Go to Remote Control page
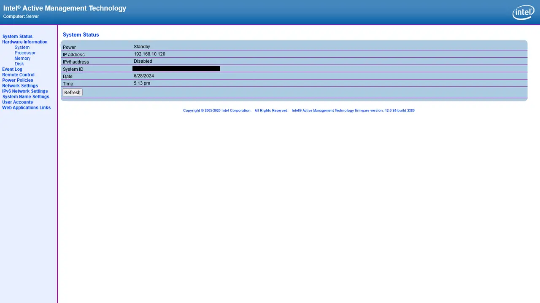This screenshot has height=303, width=540. (x=18, y=75)
